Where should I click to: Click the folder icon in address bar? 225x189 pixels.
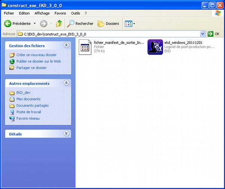20,34
